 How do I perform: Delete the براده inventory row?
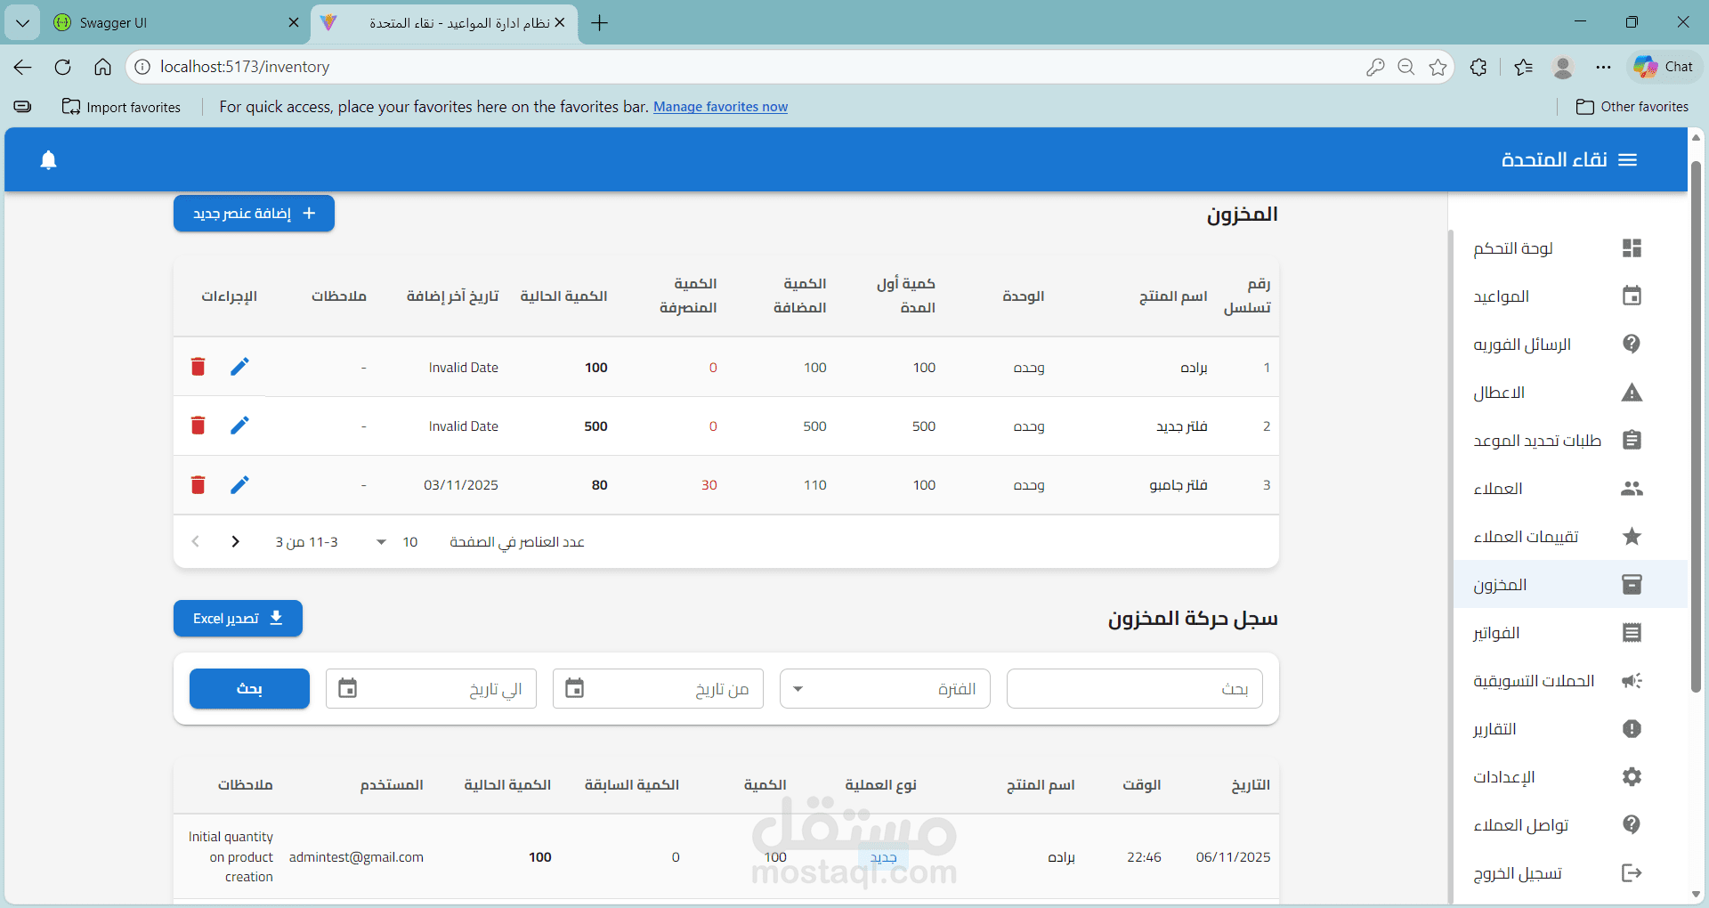click(198, 367)
